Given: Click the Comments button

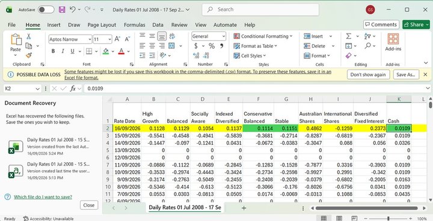Looking at the screenshot, I should pos(381,25).
